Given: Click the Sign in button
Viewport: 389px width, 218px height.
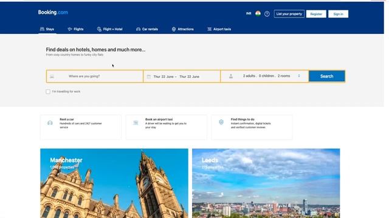Looking at the screenshot, I should (x=338, y=14).
